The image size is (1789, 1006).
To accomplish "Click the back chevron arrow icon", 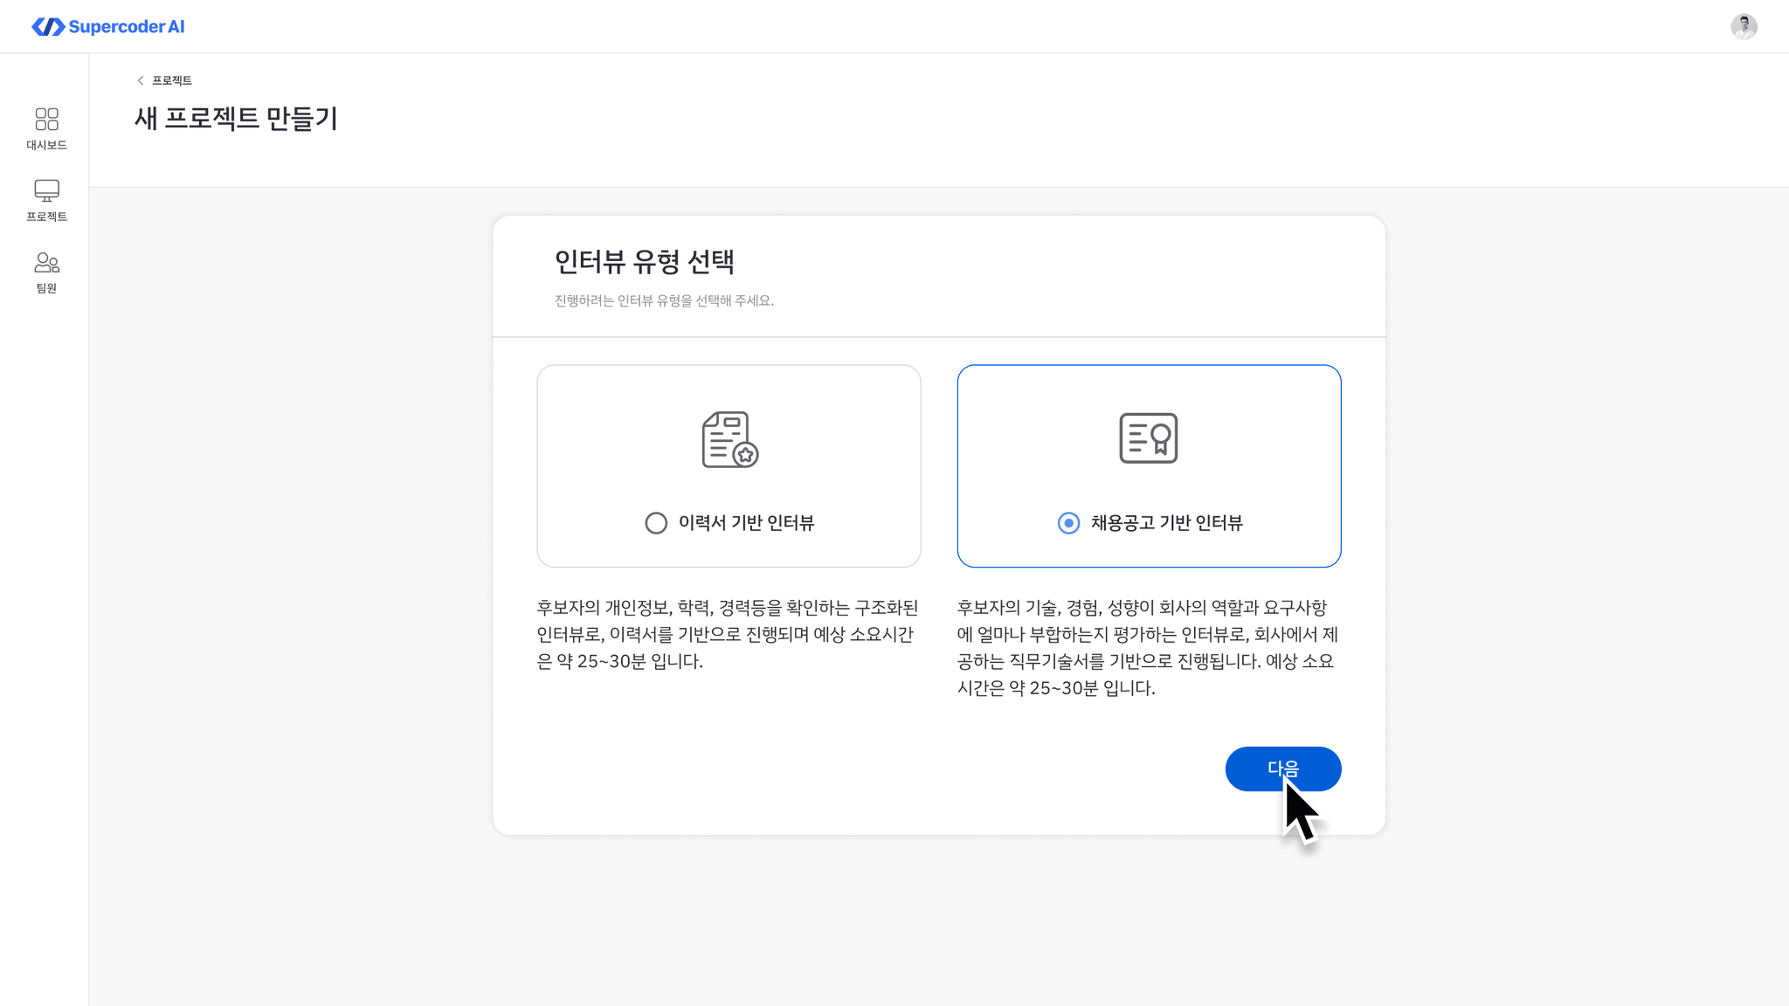I will tap(140, 80).
